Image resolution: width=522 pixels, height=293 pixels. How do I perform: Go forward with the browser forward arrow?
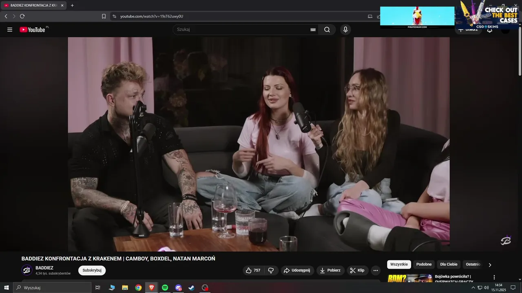point(14,16)
